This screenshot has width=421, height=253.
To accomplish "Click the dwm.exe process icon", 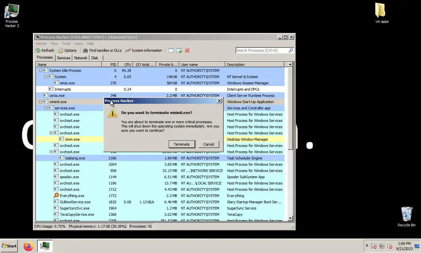I will [x=62, y=139].
